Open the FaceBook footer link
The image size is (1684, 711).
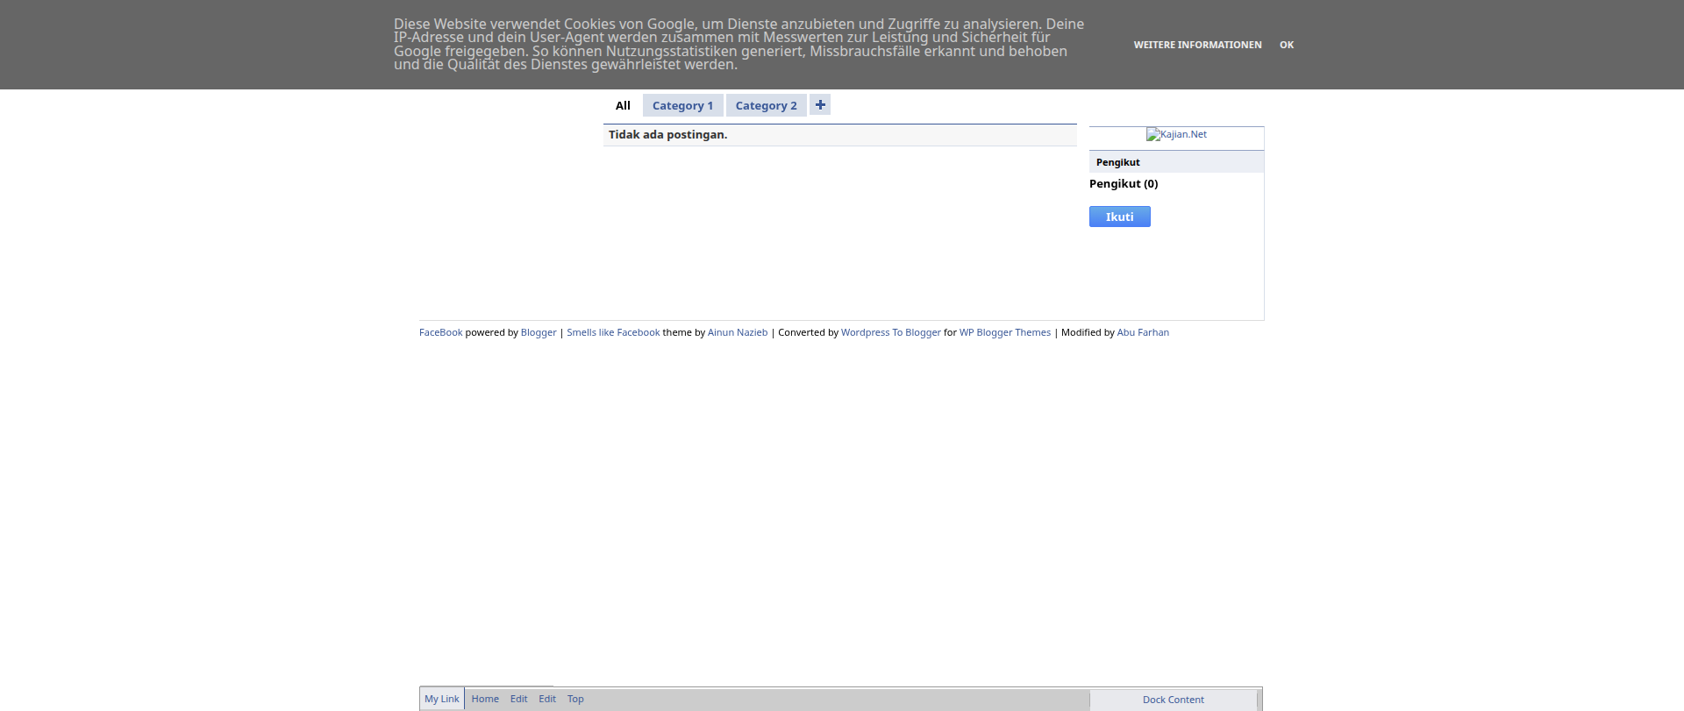click(x=440, y=332)
